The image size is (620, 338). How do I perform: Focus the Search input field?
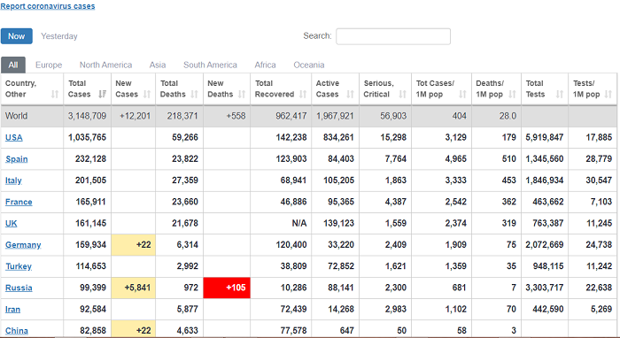(393, 36)
